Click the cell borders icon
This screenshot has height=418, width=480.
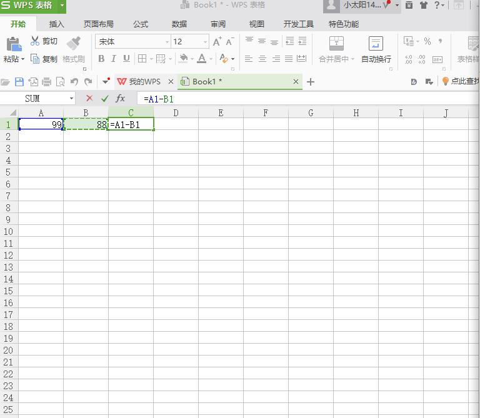click(x=142, y=59)
